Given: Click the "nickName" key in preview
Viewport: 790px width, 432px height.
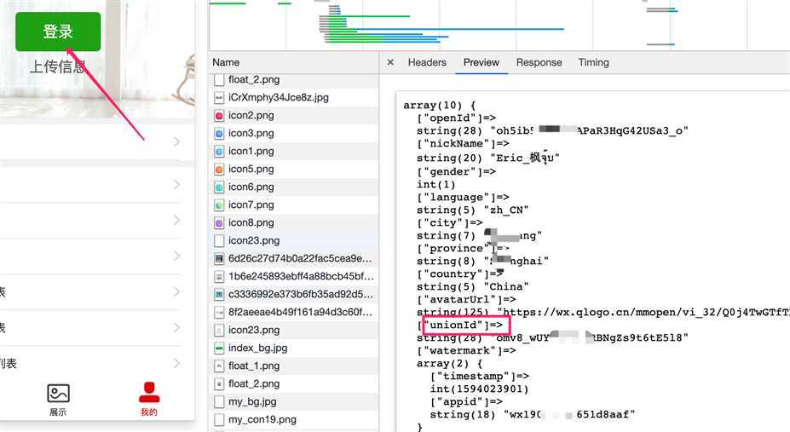Looking at the screenshot, I should coord(456,143).
